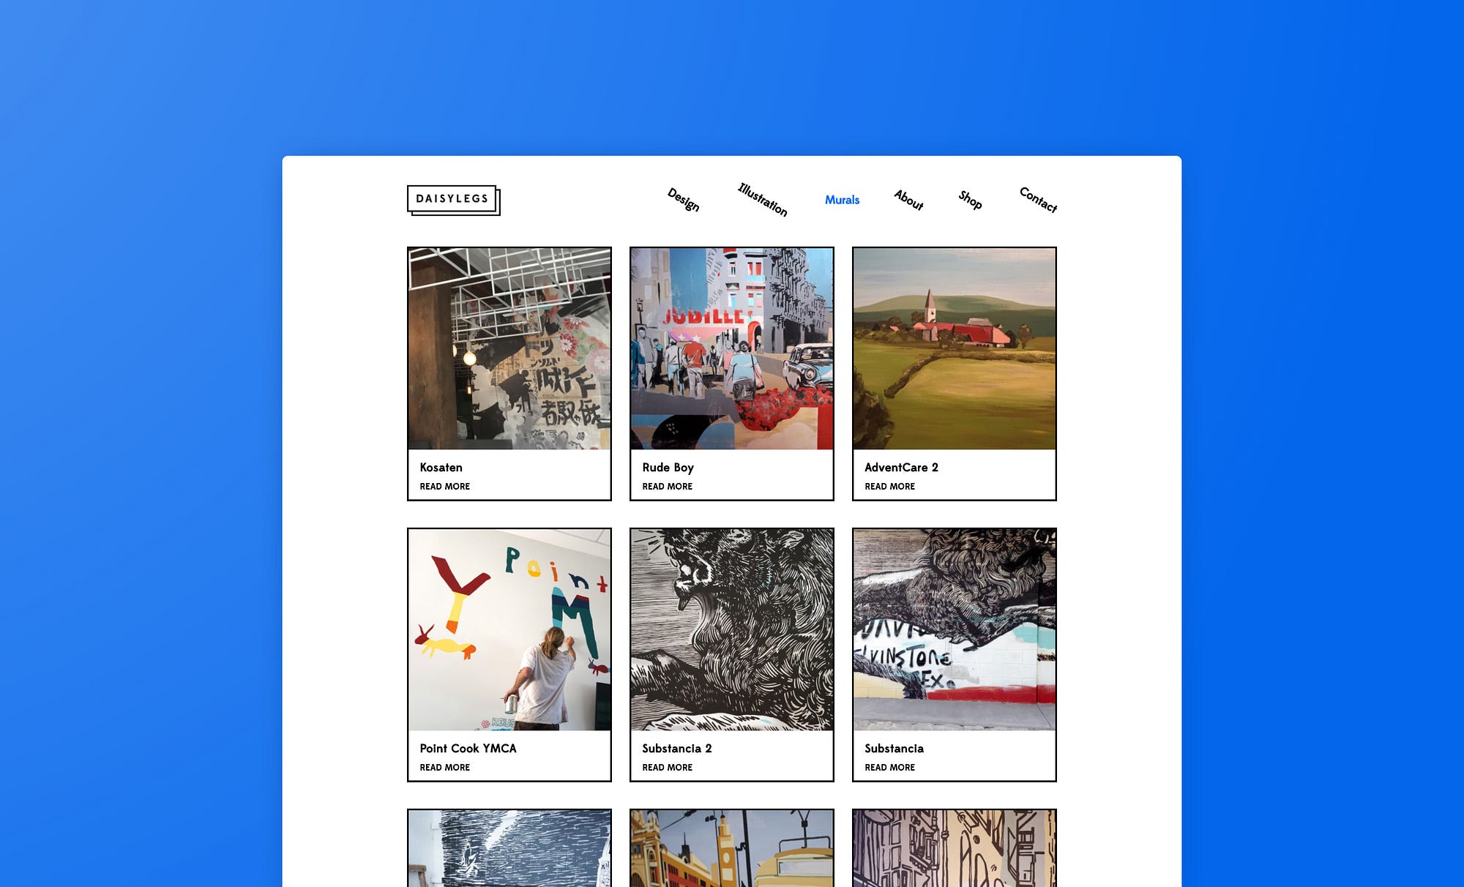The height and width of the screenshot is (887, 1464).
Task: Open the Contact nav link
Action: (1038, 200)
